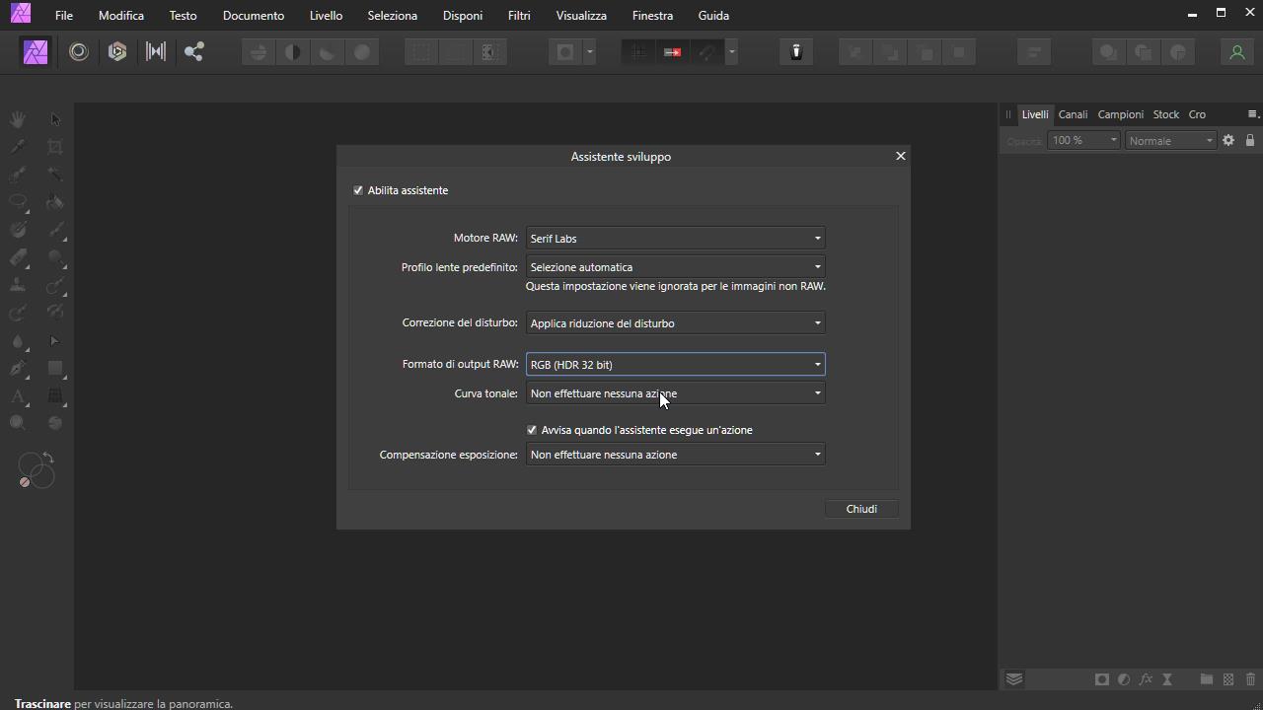Open the opacity 100 % dropdown

1083,141
